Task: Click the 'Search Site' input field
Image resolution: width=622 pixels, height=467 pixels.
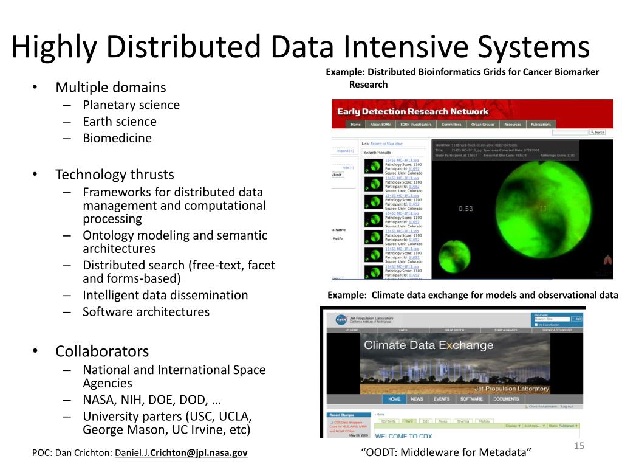Action: click(552, 319)
